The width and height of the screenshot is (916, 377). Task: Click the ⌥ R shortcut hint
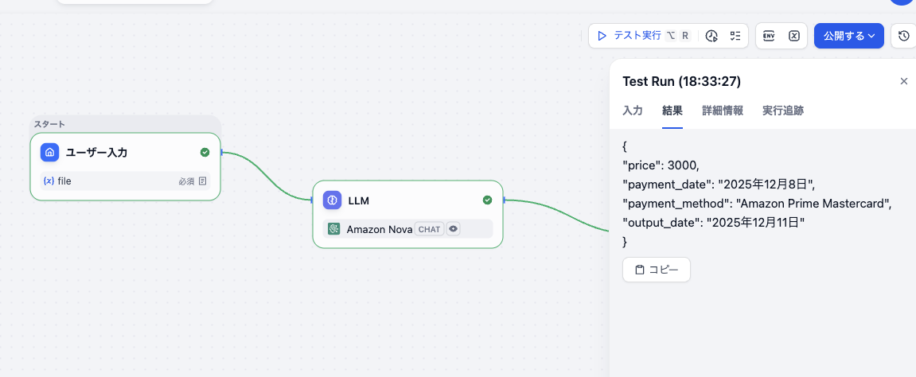pos(678,36)
